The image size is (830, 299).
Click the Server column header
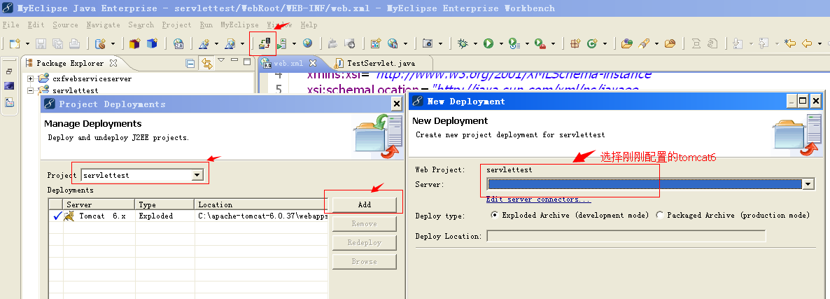point(99,204)
